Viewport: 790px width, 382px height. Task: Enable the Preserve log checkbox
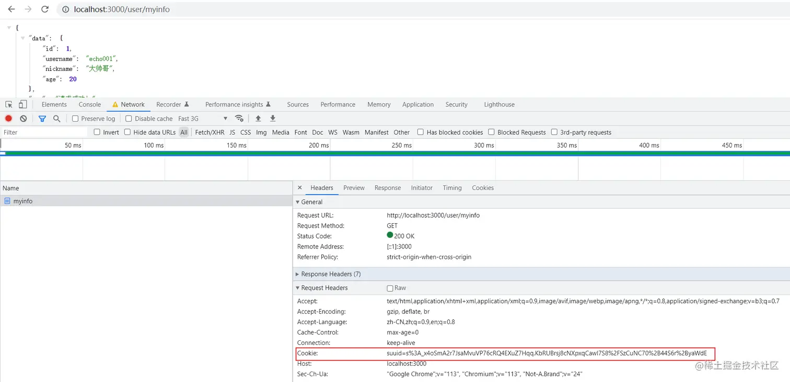coord(75,118)
